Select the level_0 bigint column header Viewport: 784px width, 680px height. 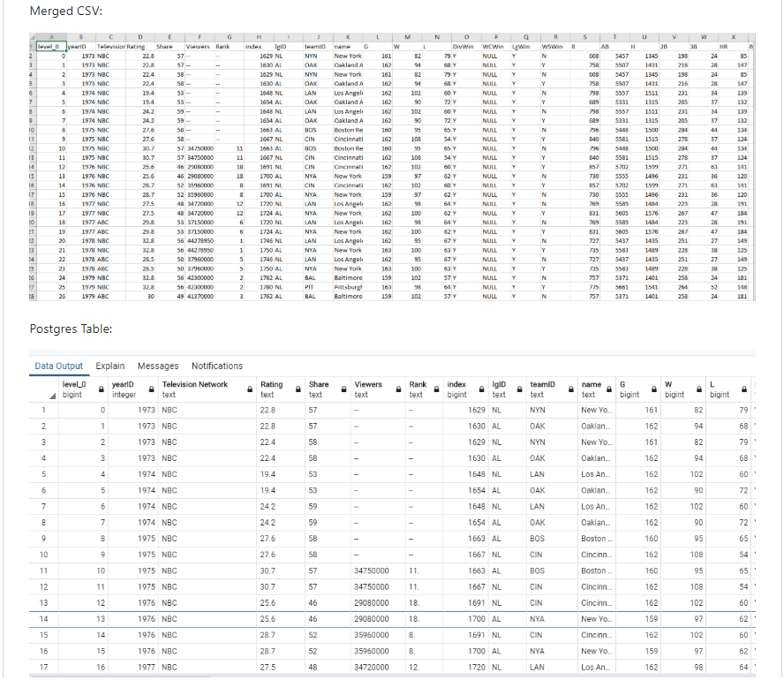tap(83, 389)
